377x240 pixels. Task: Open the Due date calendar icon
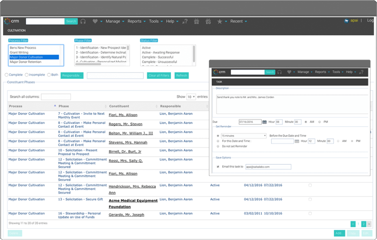[264, 122]
